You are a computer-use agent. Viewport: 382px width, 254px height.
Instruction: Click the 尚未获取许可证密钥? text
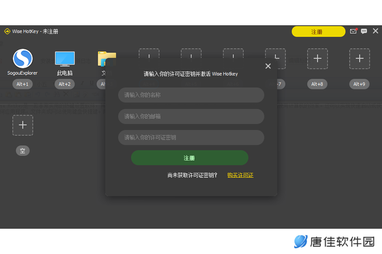[192, 175]
